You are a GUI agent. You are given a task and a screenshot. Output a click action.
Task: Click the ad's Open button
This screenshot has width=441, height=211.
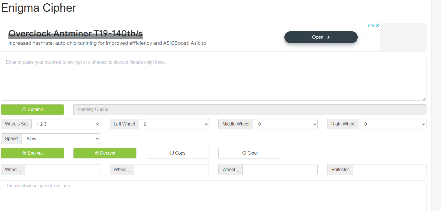coord(321,37)
